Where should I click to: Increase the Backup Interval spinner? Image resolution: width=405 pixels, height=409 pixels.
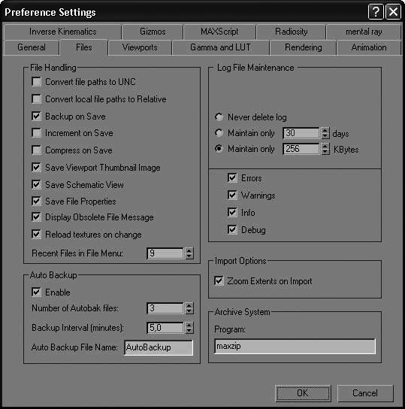click(x=189, y=325)
